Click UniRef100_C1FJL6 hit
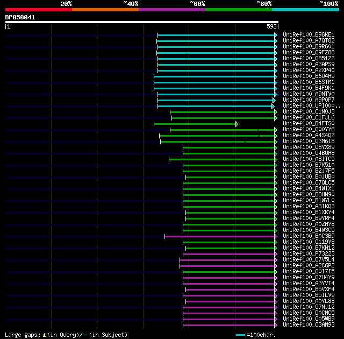 click(x=309, y=118)
